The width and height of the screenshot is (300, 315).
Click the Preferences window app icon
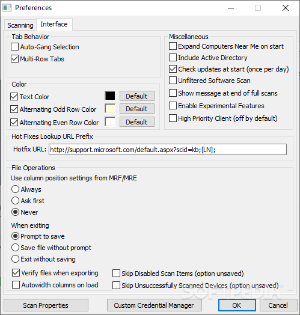point(7,8)
